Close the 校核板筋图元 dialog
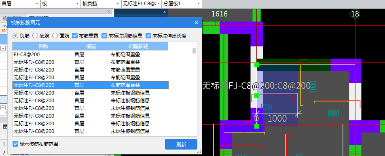Screen dimensions: 385x156 [197, 23]
